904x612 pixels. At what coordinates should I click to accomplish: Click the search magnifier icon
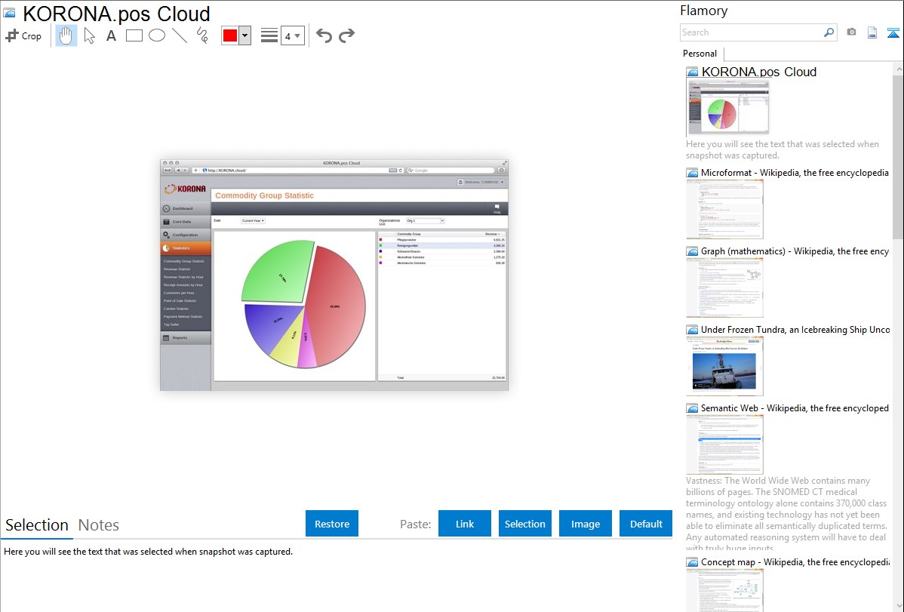(x=829, y=32)
